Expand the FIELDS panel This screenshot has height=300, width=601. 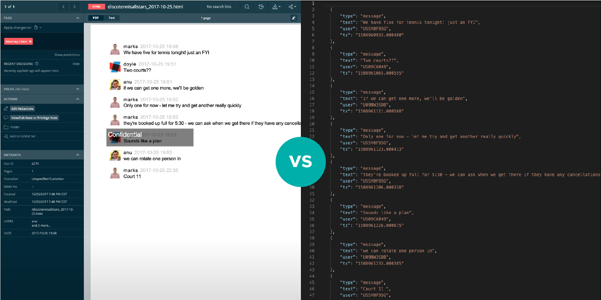click(78, 89)
